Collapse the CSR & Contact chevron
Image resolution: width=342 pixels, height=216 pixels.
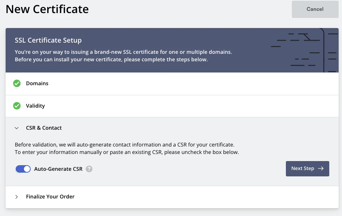point(16,128)
